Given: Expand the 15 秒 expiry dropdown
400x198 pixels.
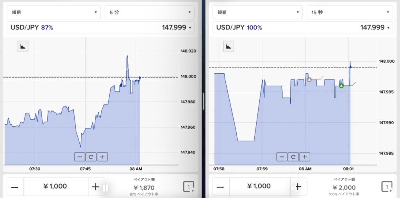Looking at the screenshot, I should tap(350, 12).
